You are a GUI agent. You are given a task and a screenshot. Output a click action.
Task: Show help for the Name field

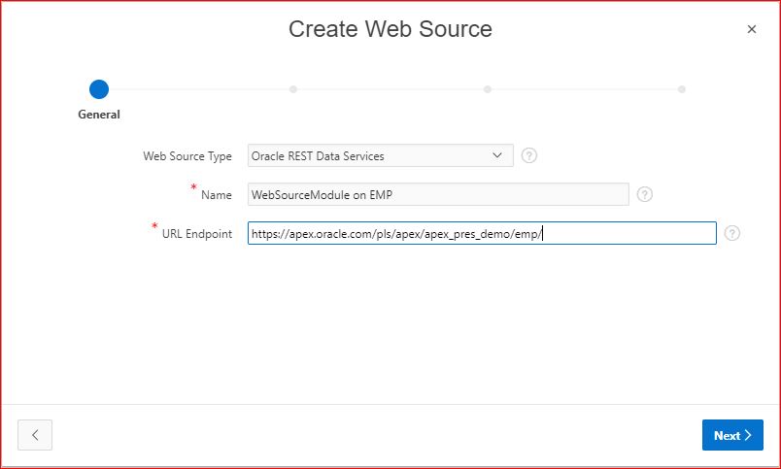(645, 194)
